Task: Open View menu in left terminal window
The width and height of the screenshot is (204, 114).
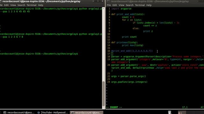Action: coord(13,5)
